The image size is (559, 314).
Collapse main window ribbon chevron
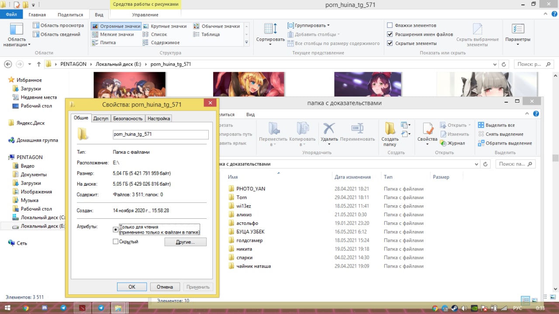click(x=545, y=14)
